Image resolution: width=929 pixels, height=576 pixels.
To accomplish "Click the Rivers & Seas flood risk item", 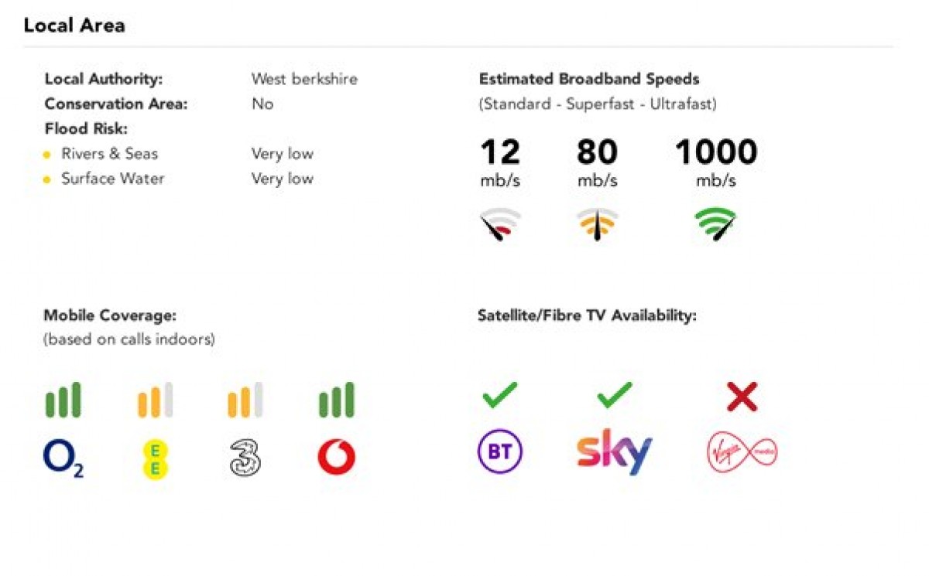I will (x=109, y=154).
